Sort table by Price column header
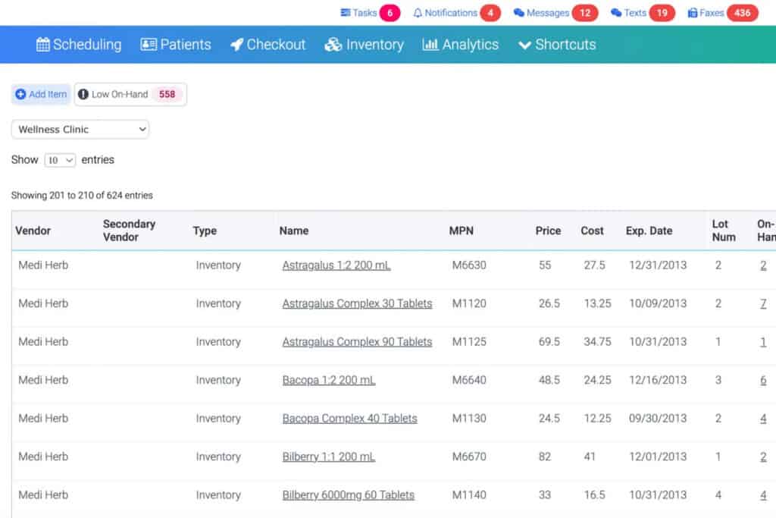The width and height of the screenshot is (776, 518). tap(548, 231)
